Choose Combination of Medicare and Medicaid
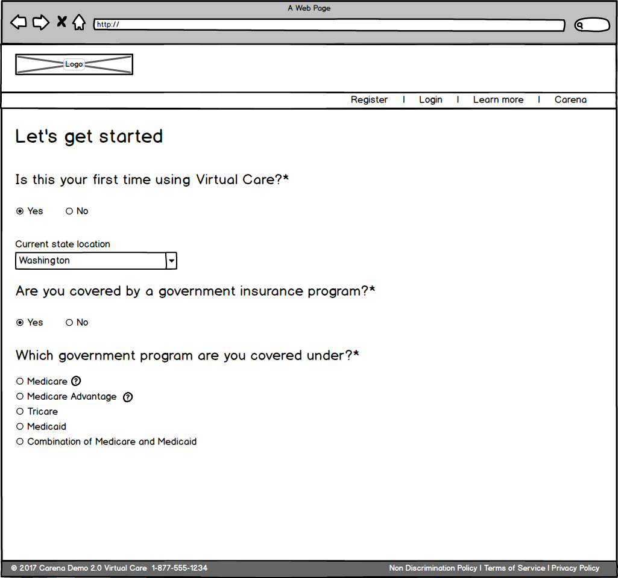The height and width of the screenshot is (578, 618). [x=106, y=441]
